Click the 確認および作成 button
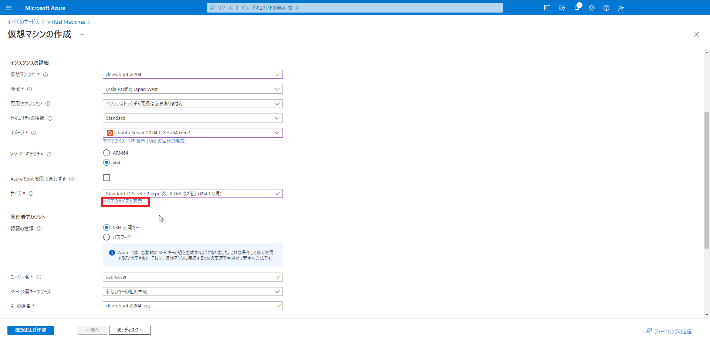710x344 pixels. 31,330
